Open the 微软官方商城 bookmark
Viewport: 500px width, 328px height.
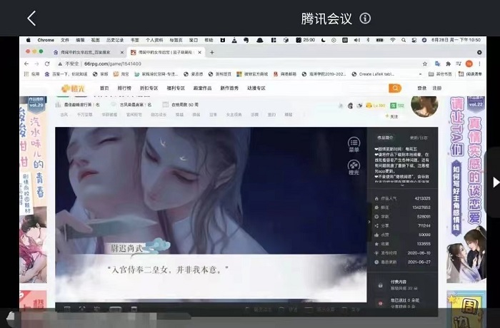point(253,74)
